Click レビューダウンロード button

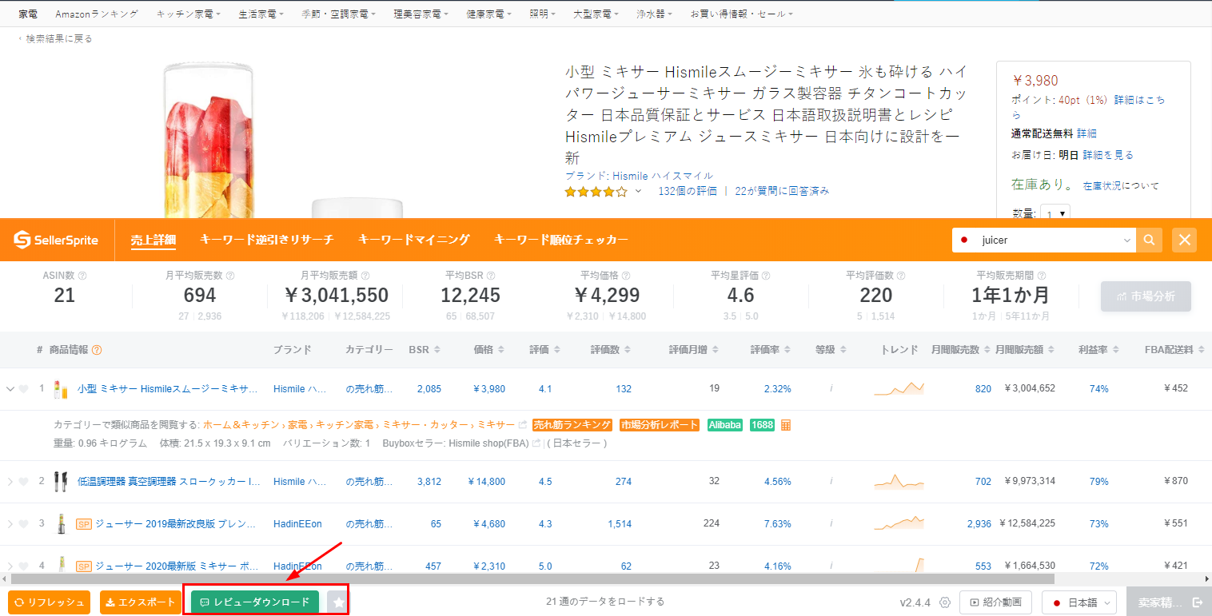255,602
